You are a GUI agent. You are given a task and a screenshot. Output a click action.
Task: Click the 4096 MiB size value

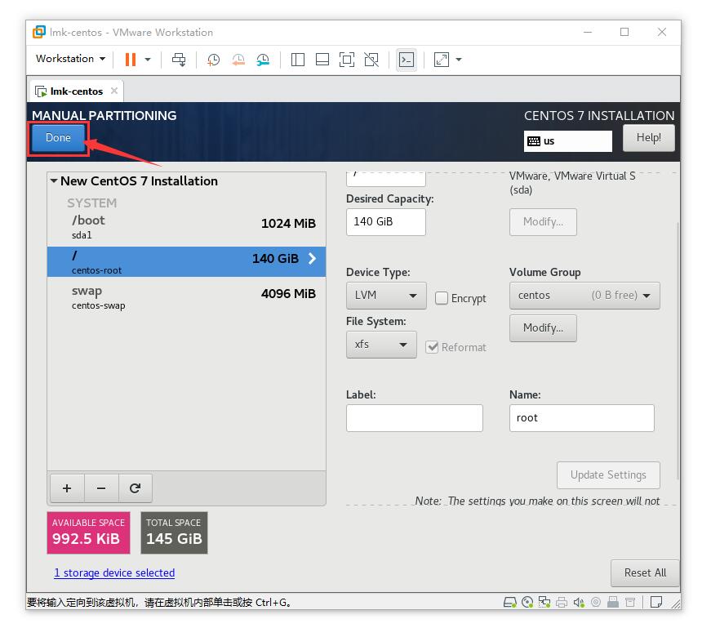(288, 294)
